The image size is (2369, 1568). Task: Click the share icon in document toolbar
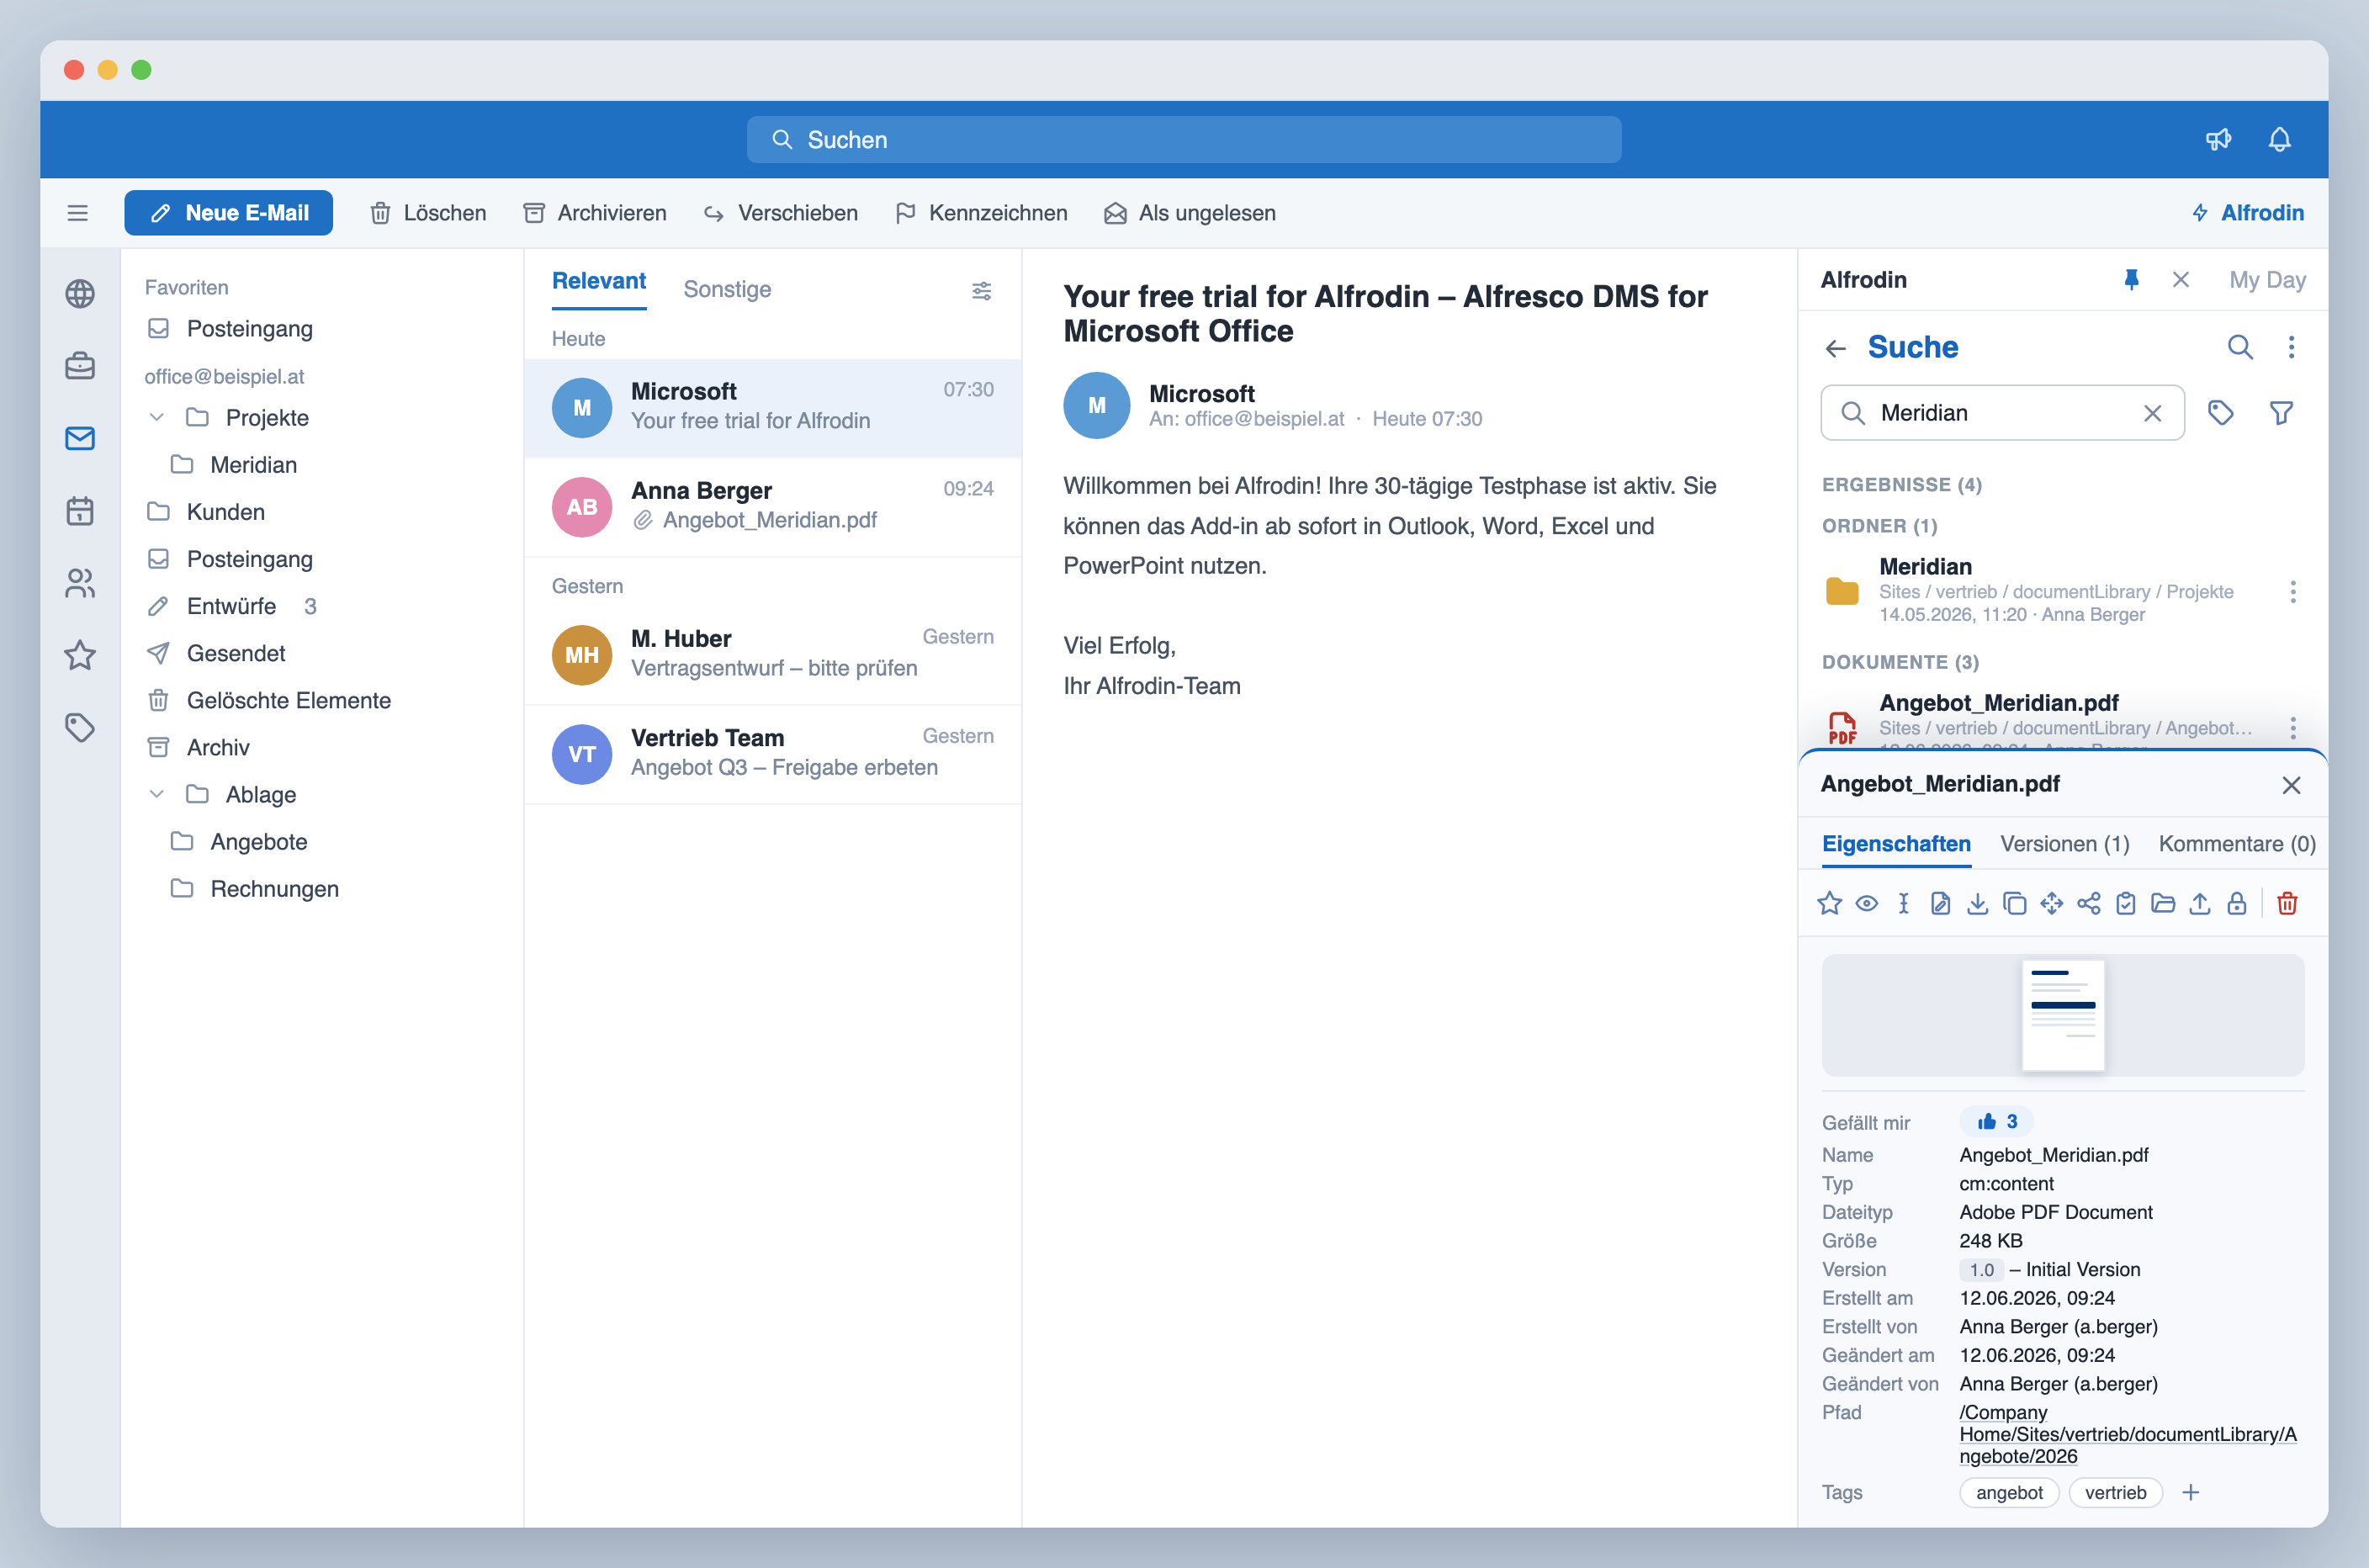2088,904
